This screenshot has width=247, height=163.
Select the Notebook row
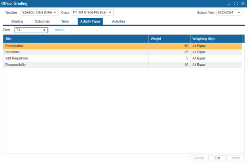tap(76, 52)
